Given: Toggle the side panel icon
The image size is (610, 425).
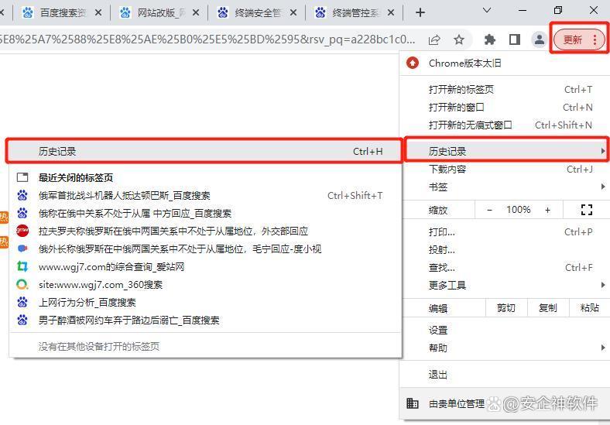Looking at the screenshot, I should [x=515, y=39].
